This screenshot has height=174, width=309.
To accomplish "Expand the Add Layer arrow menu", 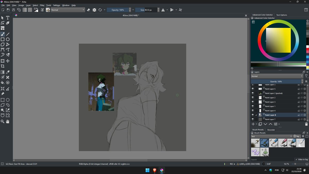I will click(x=256, y=124).
